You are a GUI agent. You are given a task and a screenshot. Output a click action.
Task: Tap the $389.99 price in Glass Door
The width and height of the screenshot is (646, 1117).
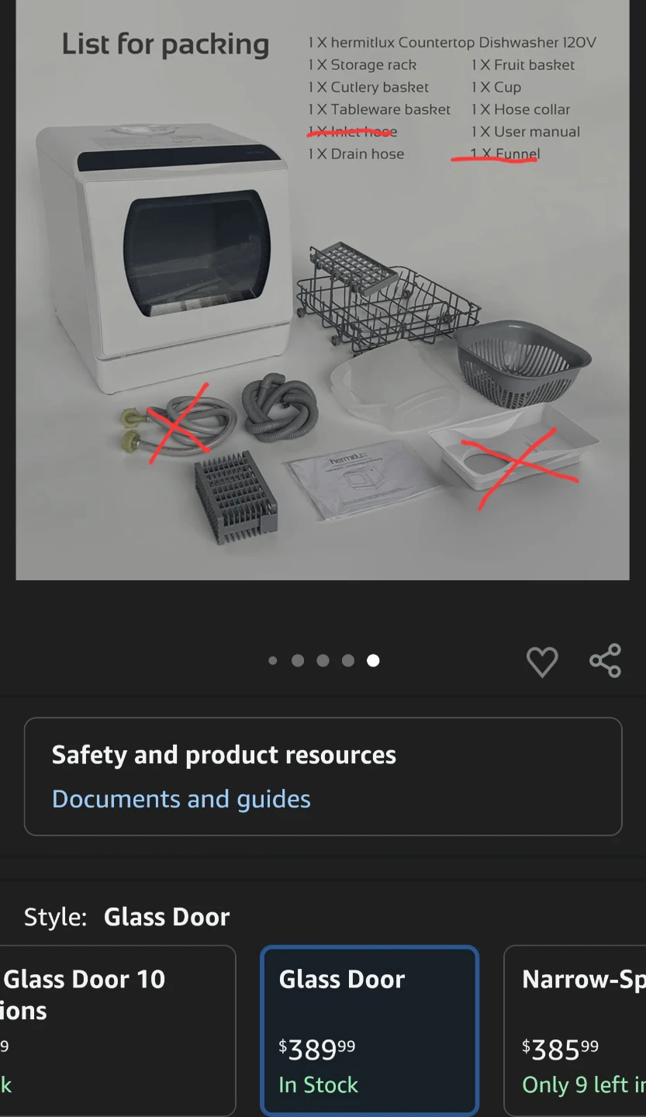pos(317,1050)
